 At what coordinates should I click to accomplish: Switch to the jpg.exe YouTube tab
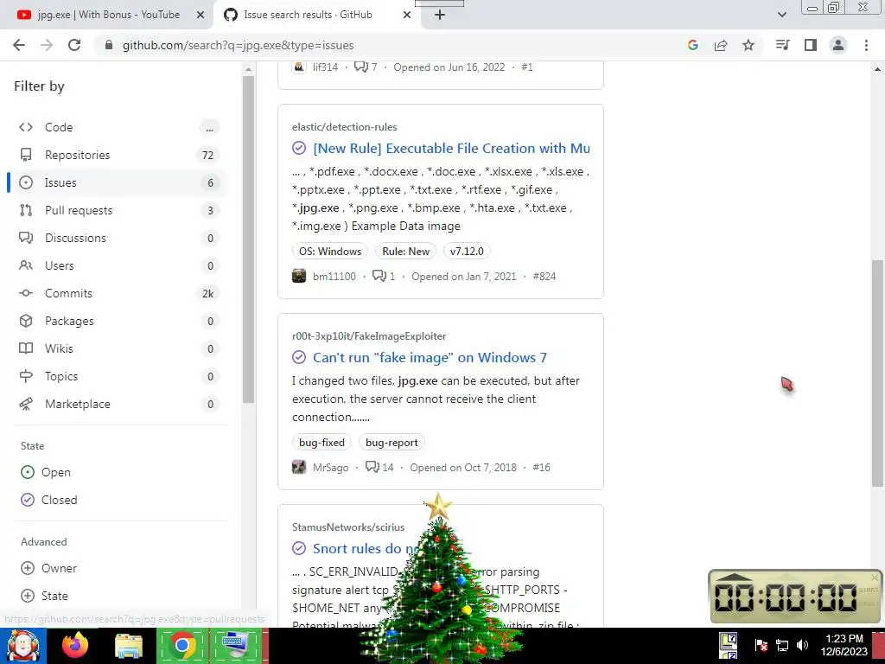(107, 15)
